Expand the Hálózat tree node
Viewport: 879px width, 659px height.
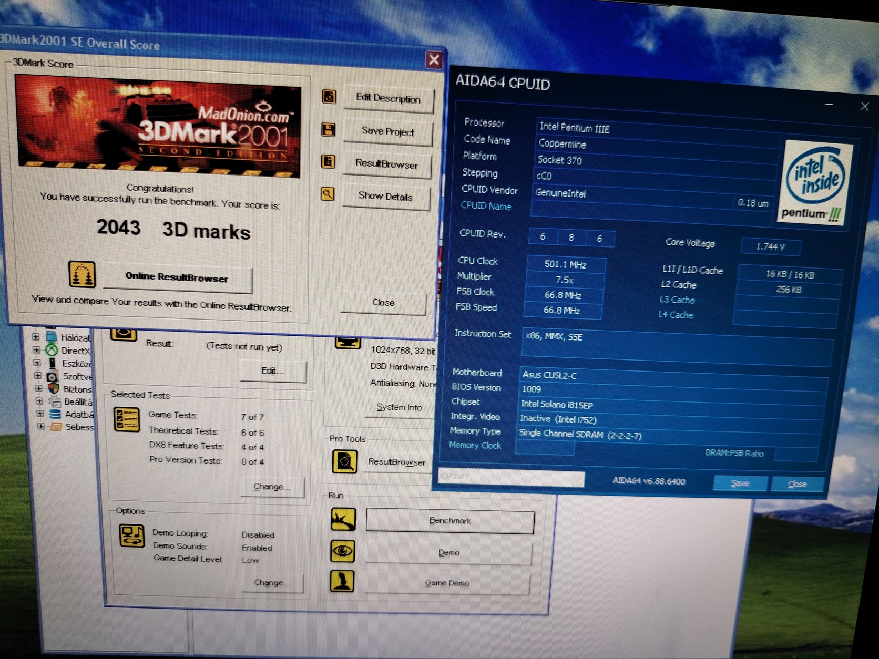click(x=35, y=336)
